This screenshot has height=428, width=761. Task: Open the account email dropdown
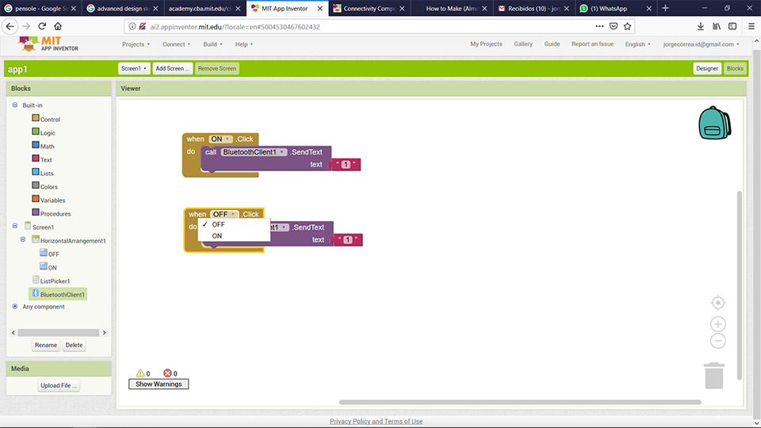(x=702, y=44)
